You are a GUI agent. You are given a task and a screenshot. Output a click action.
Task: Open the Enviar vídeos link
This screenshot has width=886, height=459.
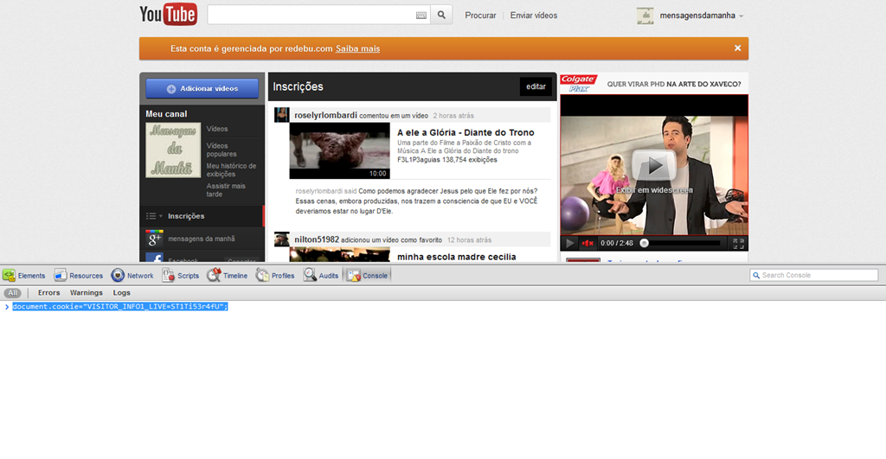533,16
